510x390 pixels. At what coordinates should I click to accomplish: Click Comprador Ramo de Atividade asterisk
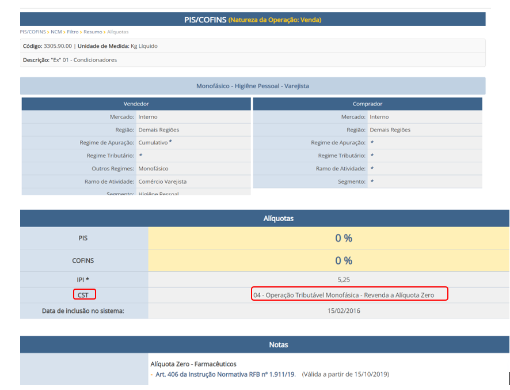[x=372, y=169]
